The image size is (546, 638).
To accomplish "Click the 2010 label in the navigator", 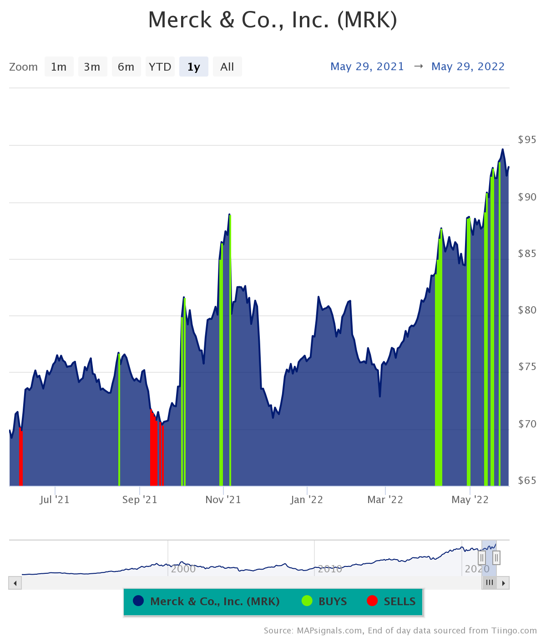I will 330,568.
